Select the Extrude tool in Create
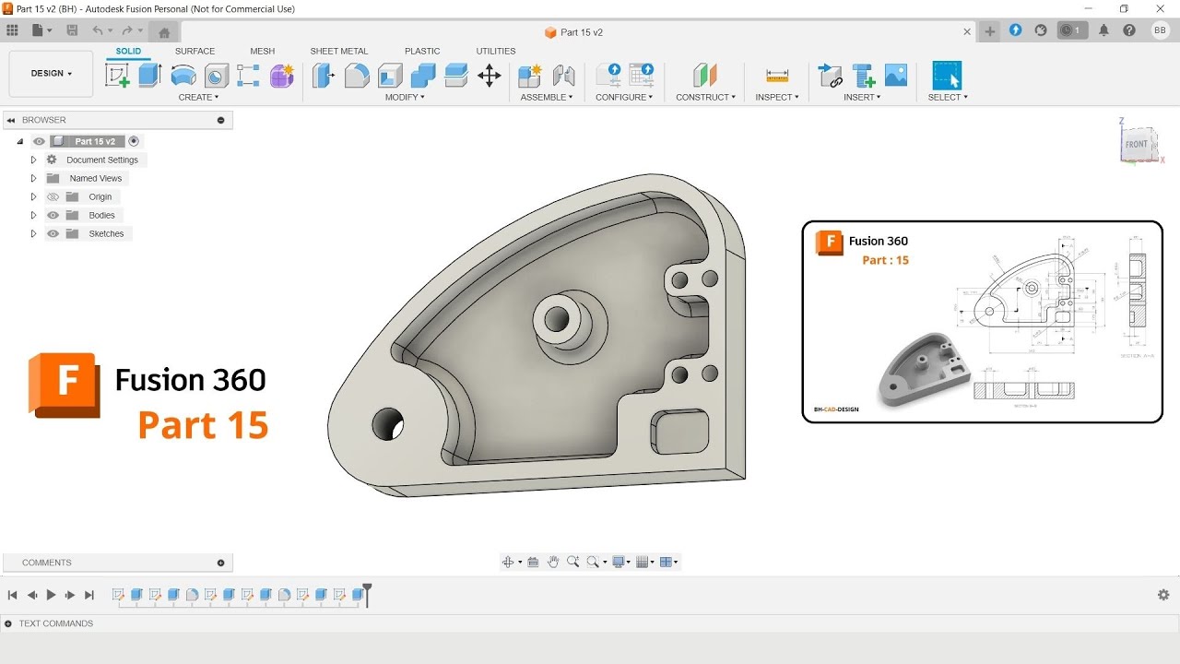Image resolution: width=1180 pixels, height=664 pixels. 150,76
